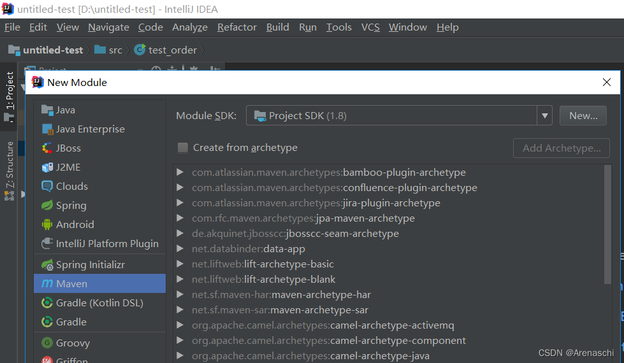This screenshot has height=363, width=624.
Task: Open the Tools menu
Action: click(x=339, y=27)
